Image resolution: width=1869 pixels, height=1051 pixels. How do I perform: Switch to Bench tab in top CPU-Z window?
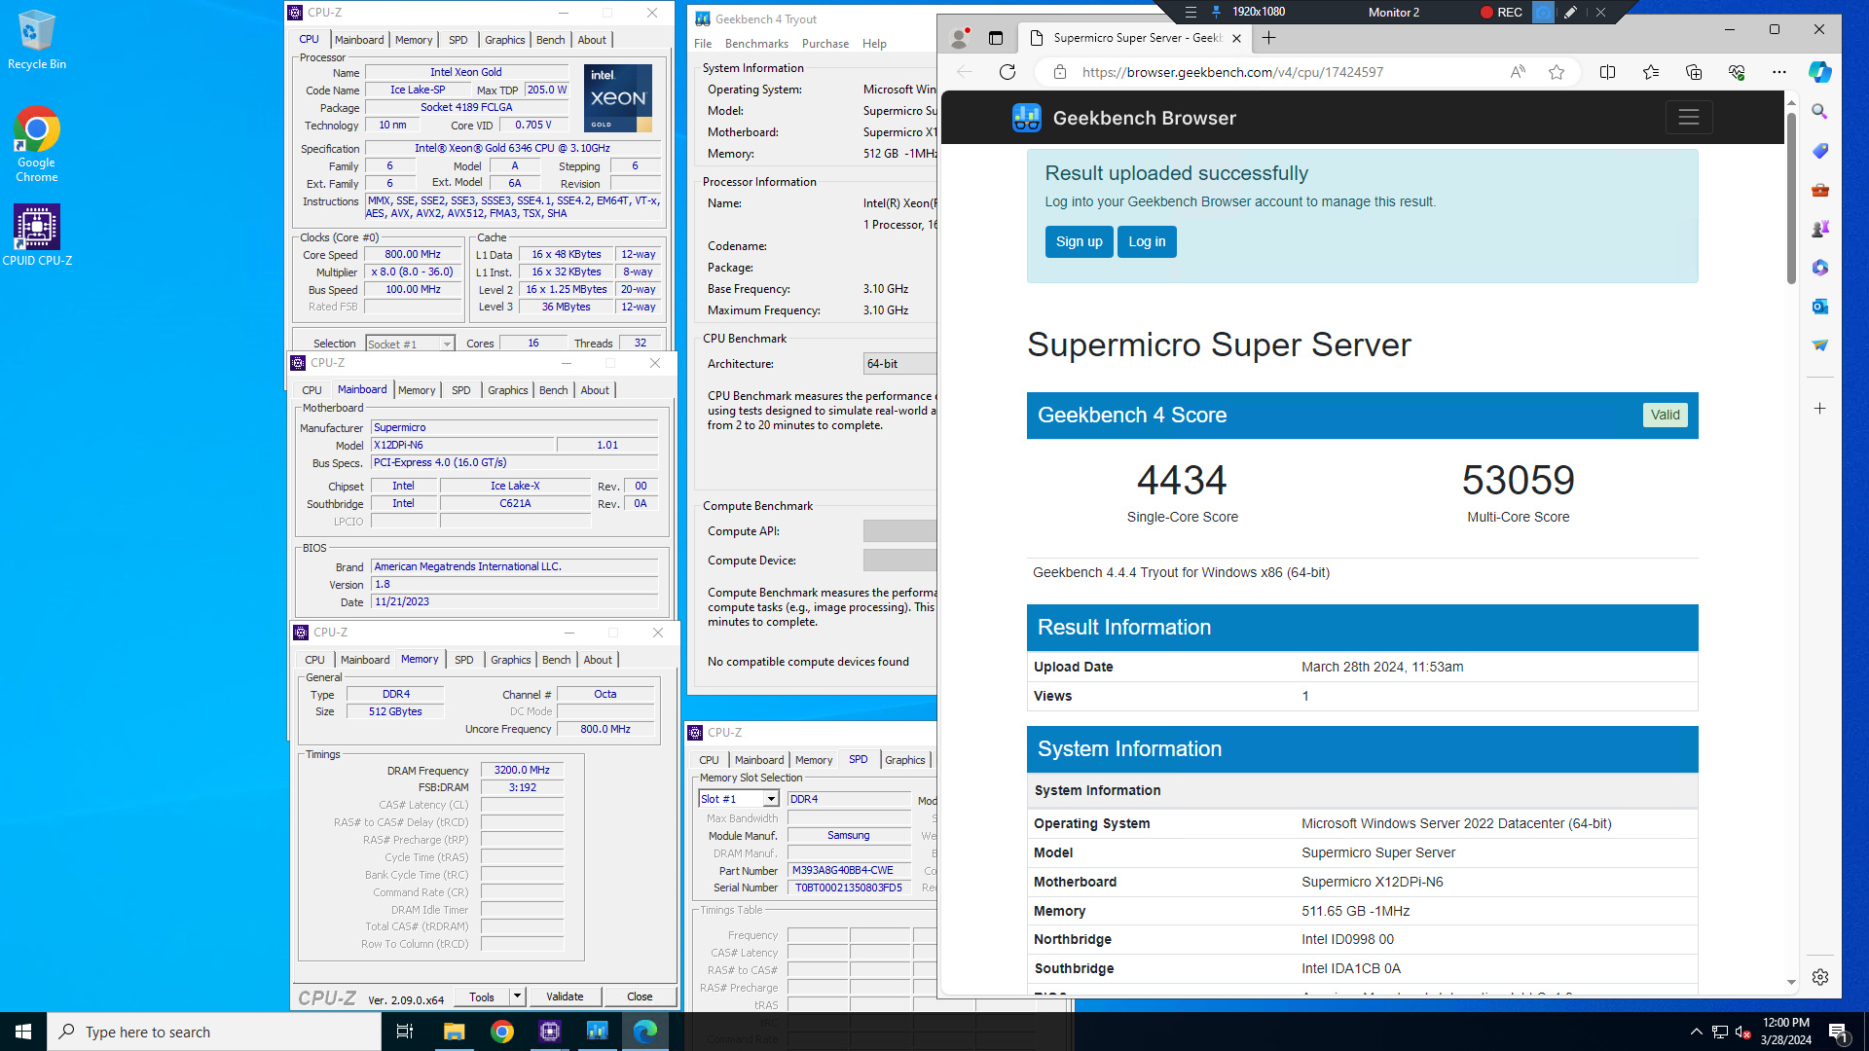tap(550, 40)
